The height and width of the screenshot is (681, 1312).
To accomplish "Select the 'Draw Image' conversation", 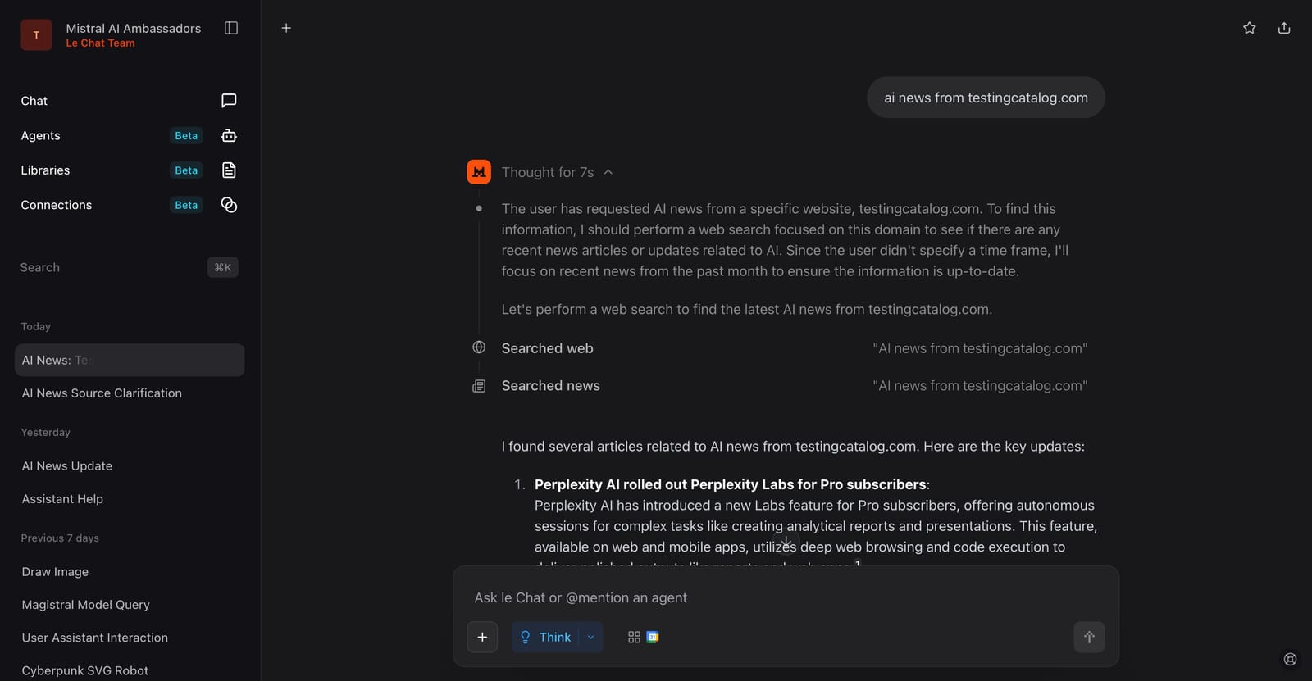I will [x=55, y=571].
